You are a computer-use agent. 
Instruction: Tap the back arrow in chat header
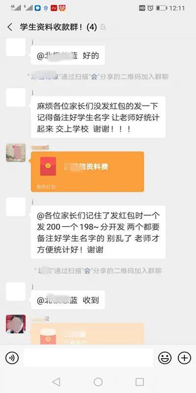tap(10, 27)
